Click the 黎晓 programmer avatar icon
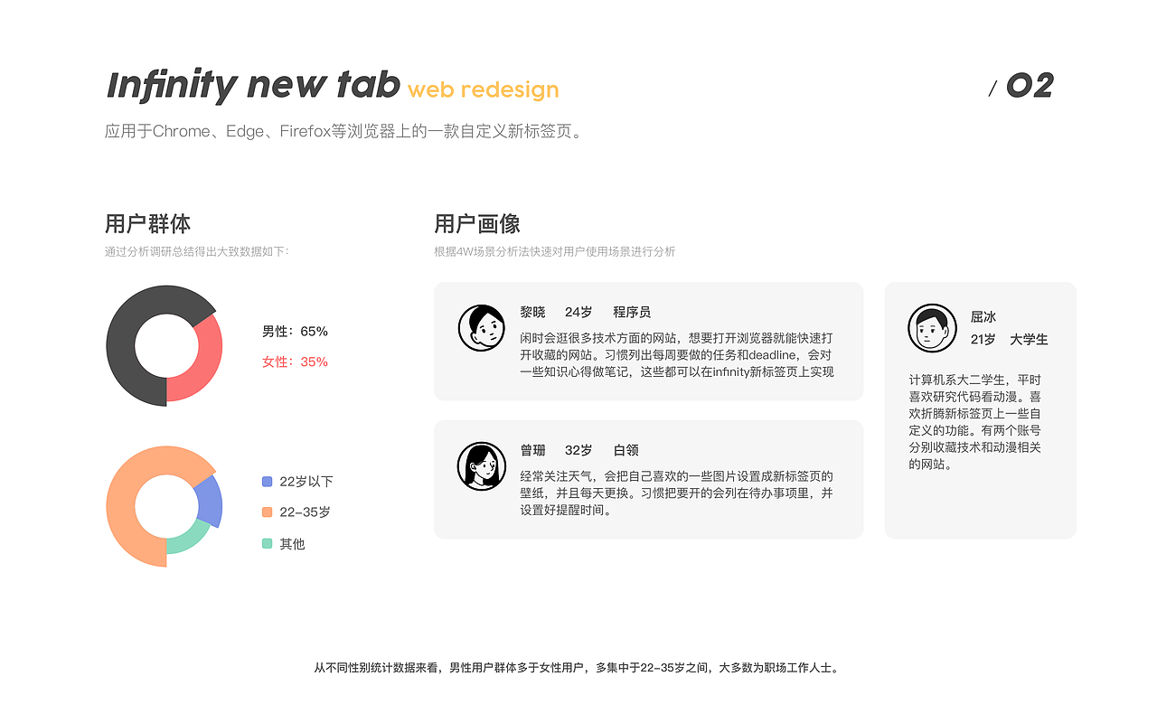Image resolution: width=1157 pixels, height=723 pixels. click(482, 327)
